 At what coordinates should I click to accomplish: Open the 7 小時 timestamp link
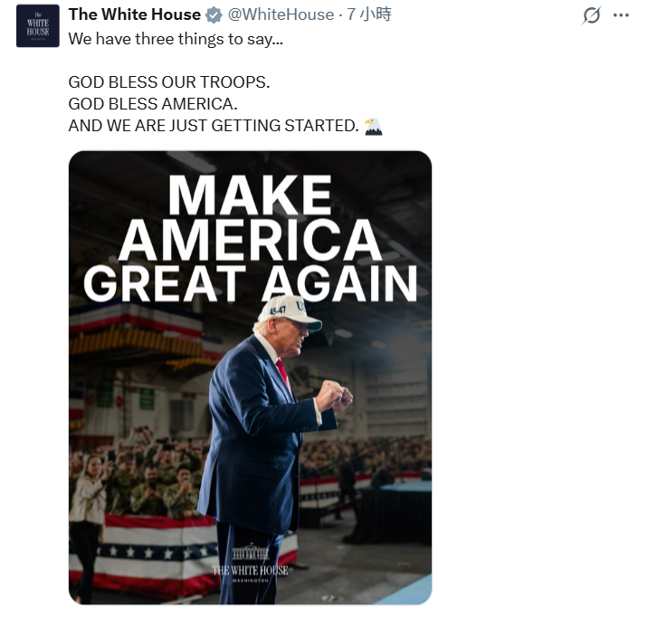pos(368,14)
